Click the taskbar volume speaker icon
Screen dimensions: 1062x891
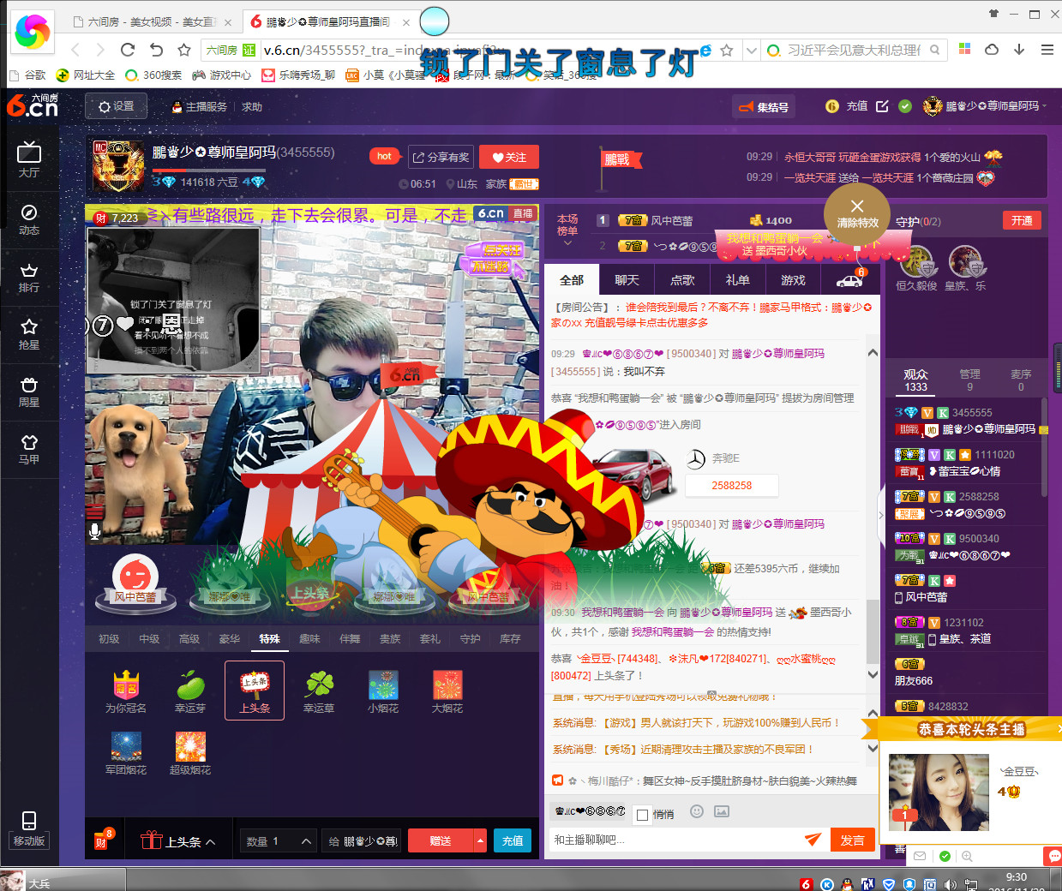click(x=950, y=884)
